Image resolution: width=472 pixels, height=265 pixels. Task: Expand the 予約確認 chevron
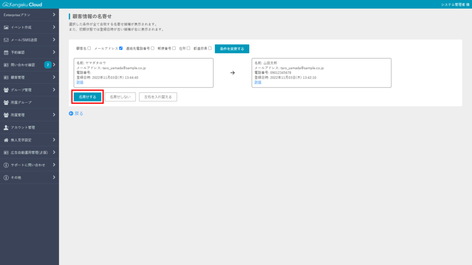pos(54,52)
